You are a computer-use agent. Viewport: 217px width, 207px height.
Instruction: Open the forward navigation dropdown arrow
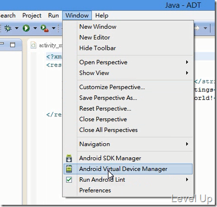point(205,28)
